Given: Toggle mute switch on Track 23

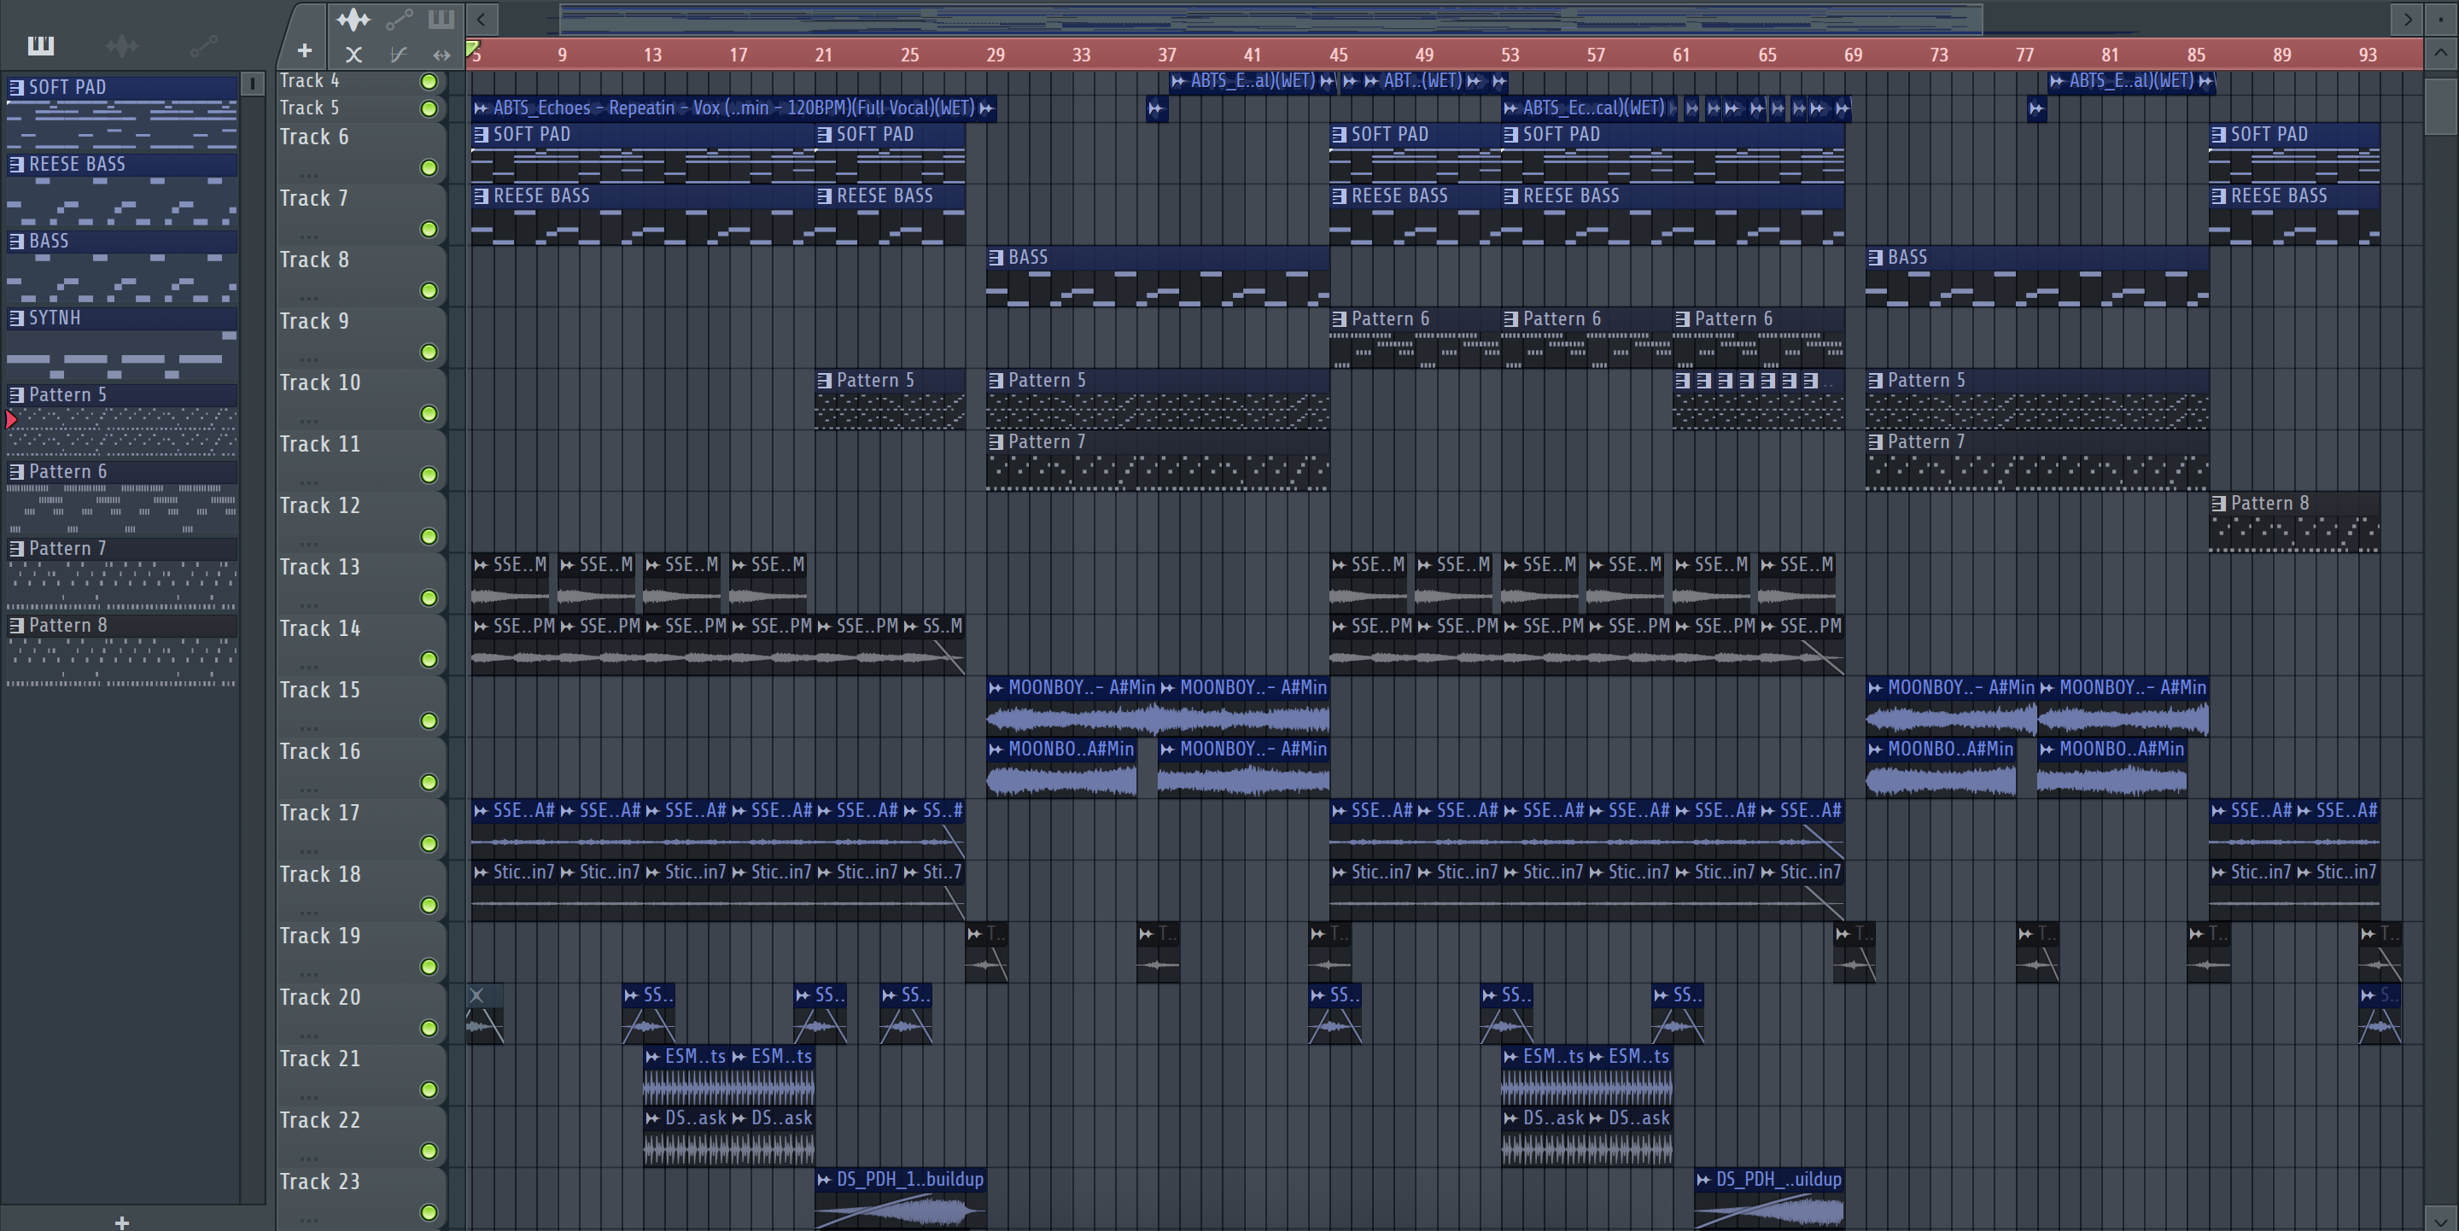Looking at the screenshot, I should tap(429, 1214).
